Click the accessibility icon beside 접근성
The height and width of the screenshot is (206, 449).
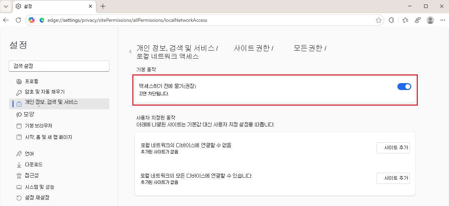pos(19,176)
